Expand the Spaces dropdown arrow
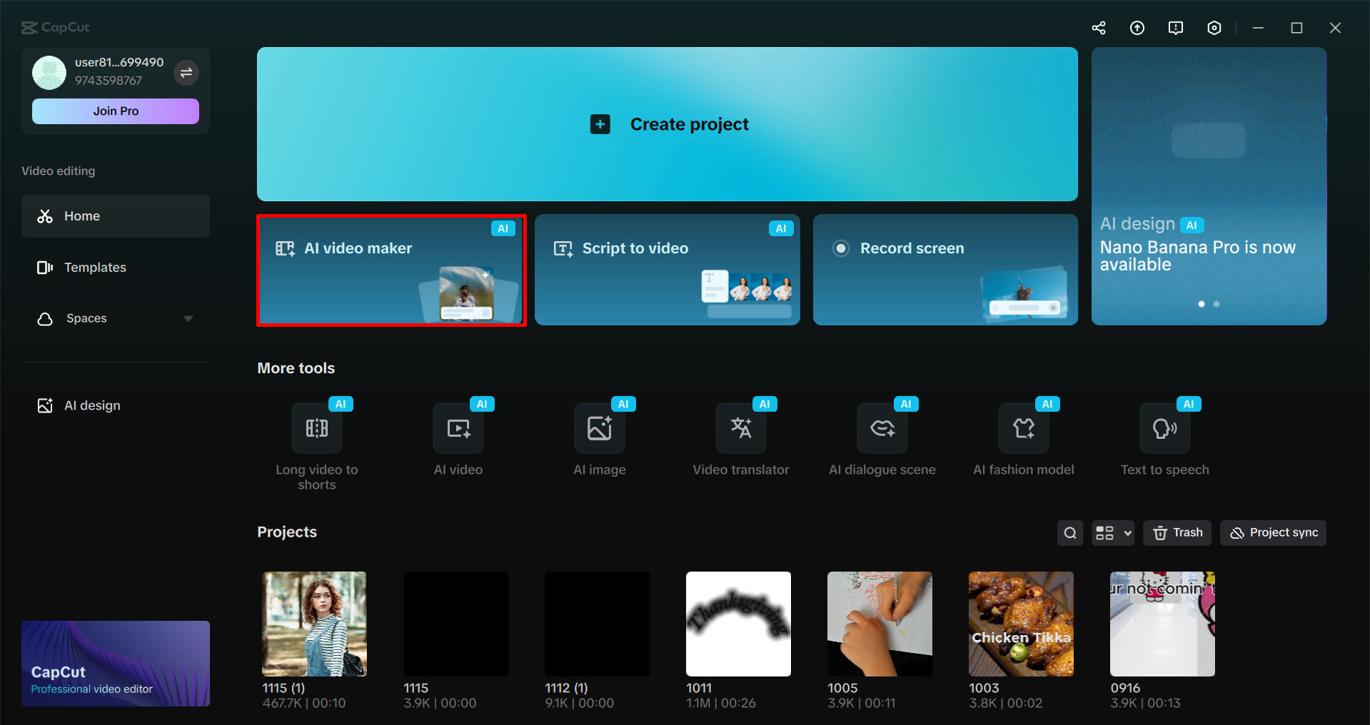This screenshot has height=725, width=1370. click(x=188, y=318)
